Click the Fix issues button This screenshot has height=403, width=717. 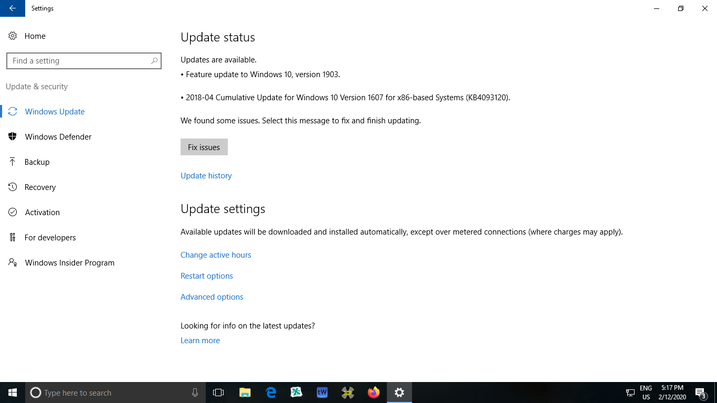(x=204, y=147)
